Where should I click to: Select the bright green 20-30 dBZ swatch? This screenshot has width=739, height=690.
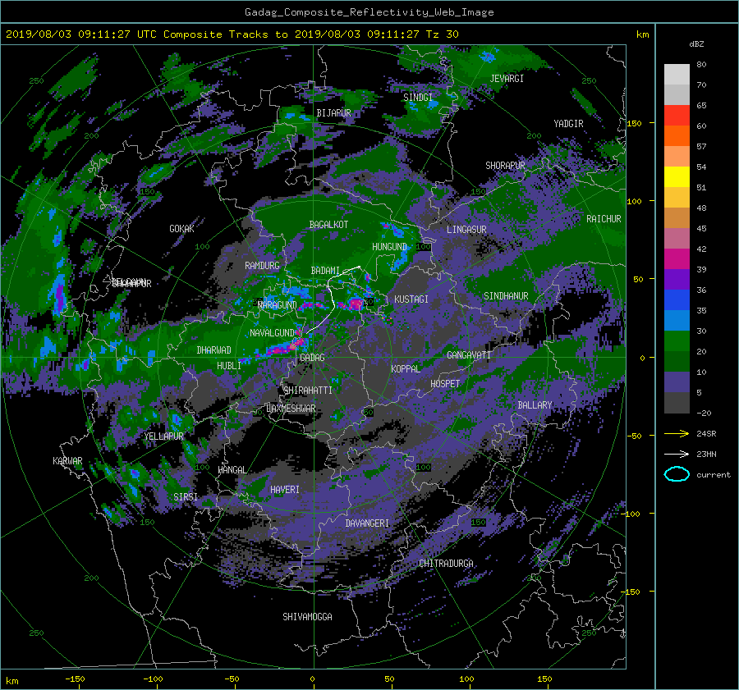point(677,341)
